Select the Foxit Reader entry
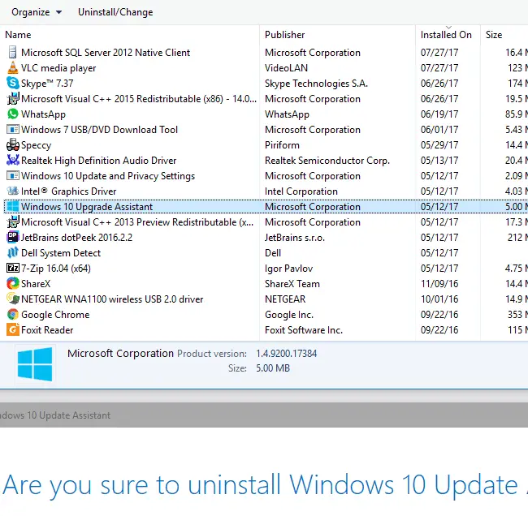The image size is (528, 516). click(x=47, y=330)
